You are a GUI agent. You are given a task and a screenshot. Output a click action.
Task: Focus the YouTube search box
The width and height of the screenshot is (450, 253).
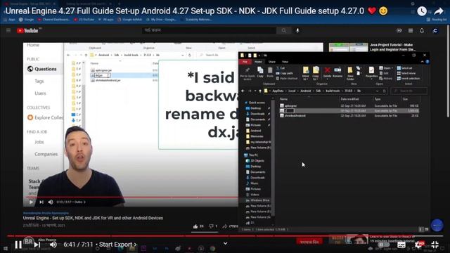pos(209,30)
